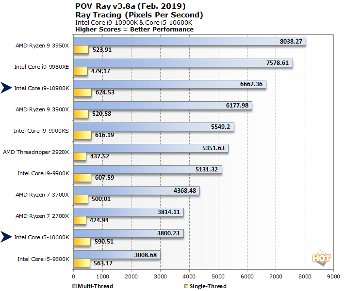The height and width of the screenshot is (291, 344).
Task: Select the AMD Ryzen 9 3950X label
Action: (x=42, y=46)
